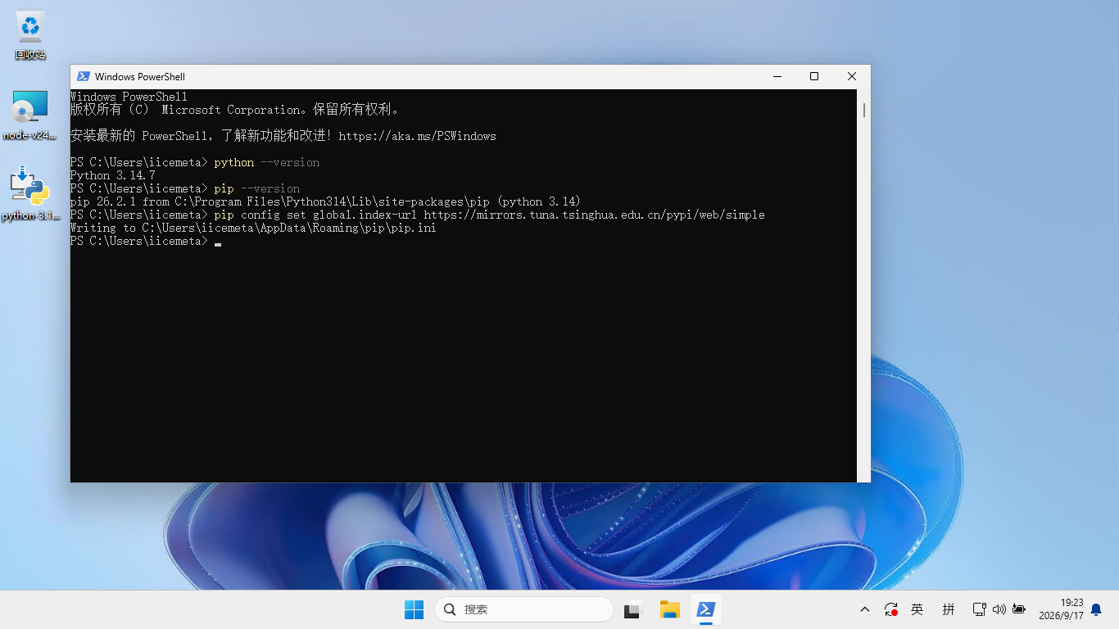Maximize the Windows PowerShell window
Viewport: 1119px width, 629px height.
pos(814,76)
